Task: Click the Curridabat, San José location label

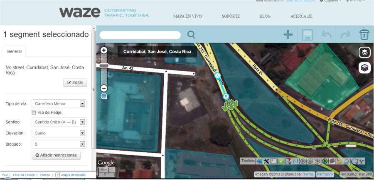Action: [x=157, y=52]
